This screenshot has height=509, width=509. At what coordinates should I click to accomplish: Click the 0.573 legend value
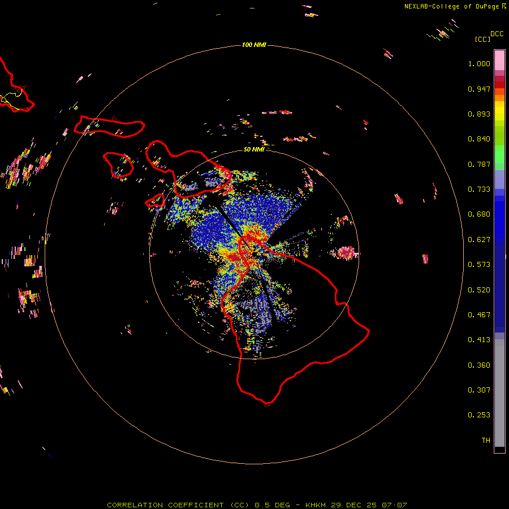click(x=479, y=265)
